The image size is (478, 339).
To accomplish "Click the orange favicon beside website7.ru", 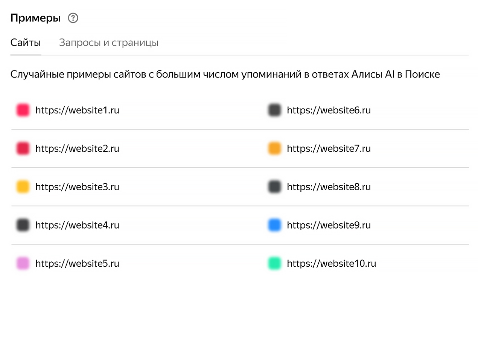I will tap(274, 148).
